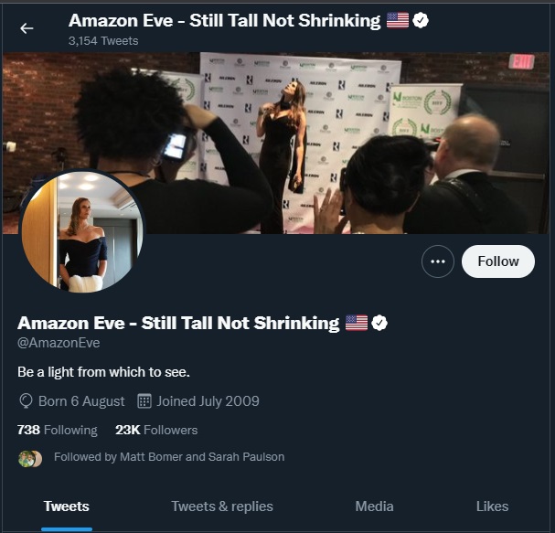555x533 pixels.
Task: Open the three-dots more options menu
Action: coord(437,261)
